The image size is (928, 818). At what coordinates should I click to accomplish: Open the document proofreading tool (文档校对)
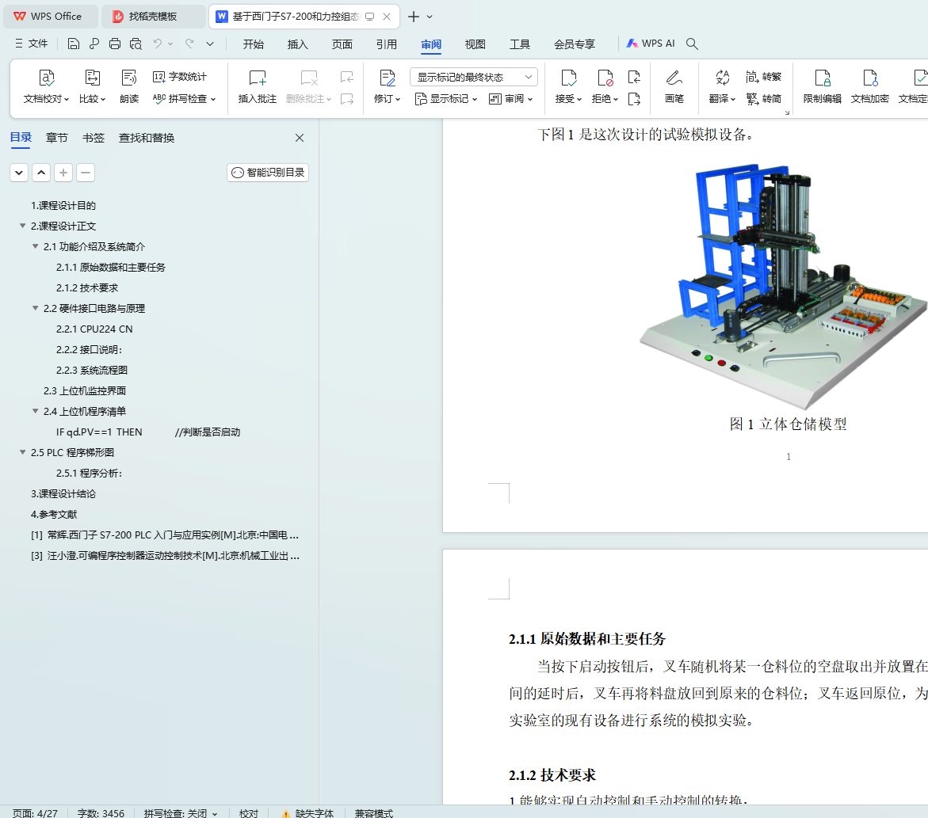point(46,86)
